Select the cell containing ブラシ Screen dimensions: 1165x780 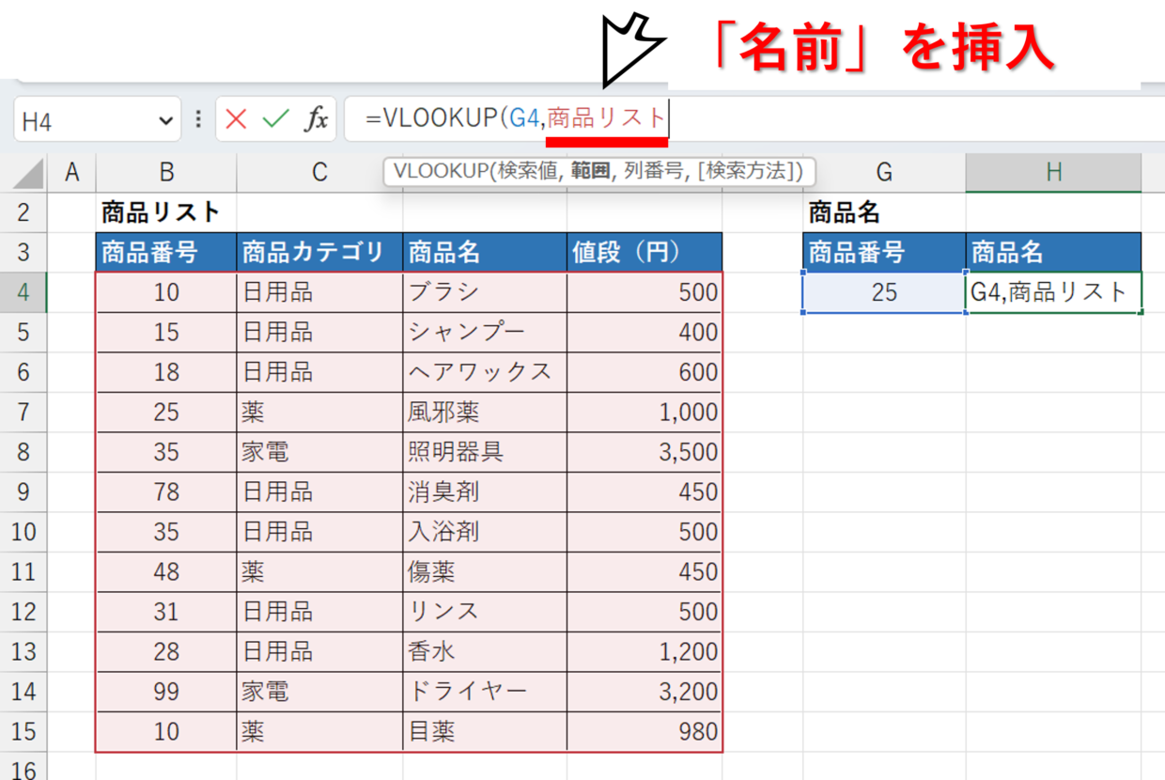pos(485,292)
